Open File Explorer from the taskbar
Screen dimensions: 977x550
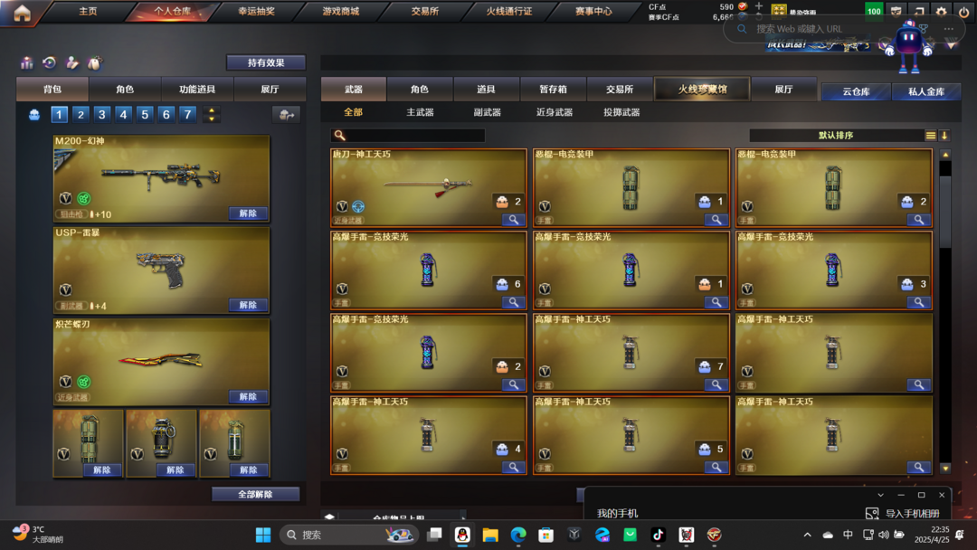point(490,535)
